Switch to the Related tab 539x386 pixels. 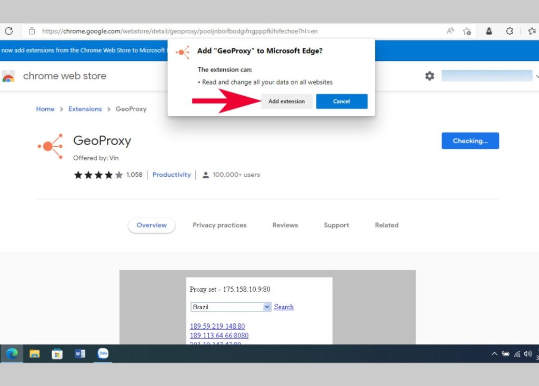387,225
